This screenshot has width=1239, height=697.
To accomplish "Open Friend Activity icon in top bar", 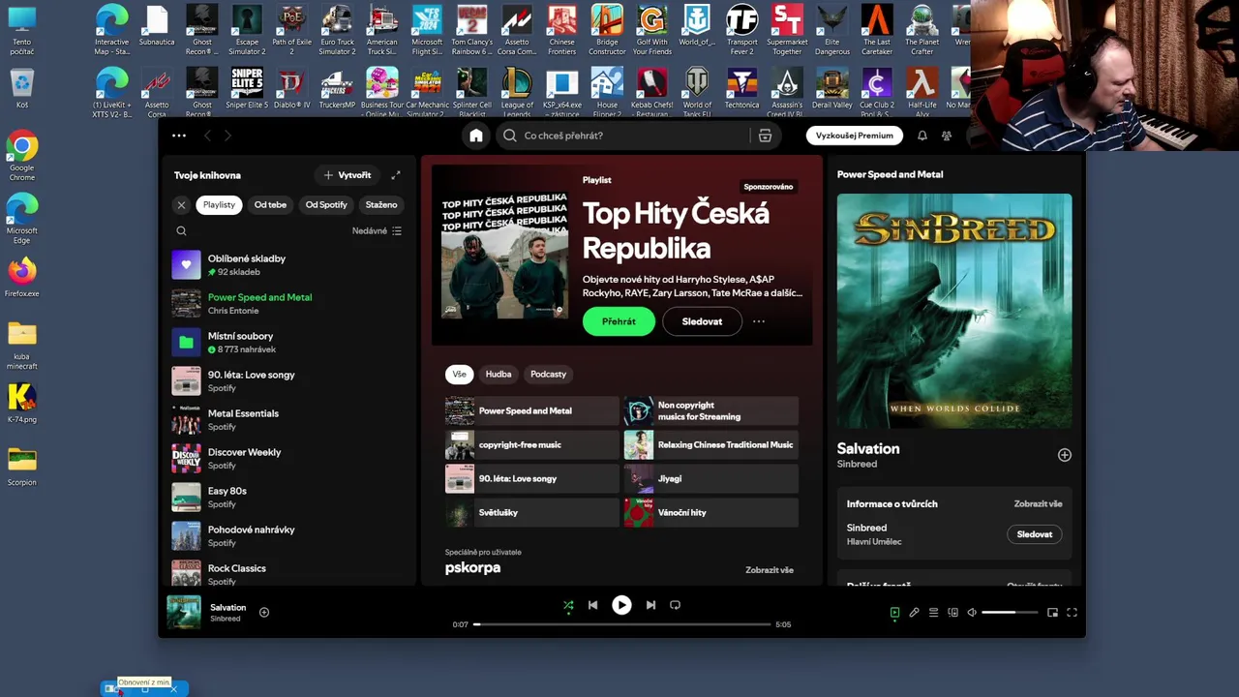I will [x=947, y=136].
